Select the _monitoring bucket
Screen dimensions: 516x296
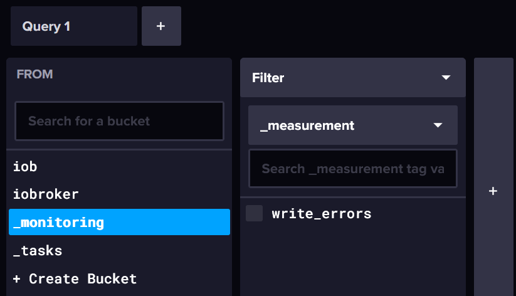coord(119,222)
